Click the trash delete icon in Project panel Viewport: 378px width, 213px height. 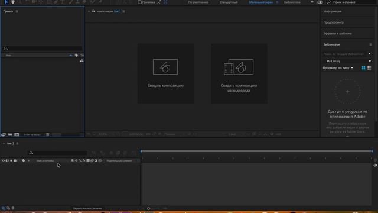click(x=47, y=134)
